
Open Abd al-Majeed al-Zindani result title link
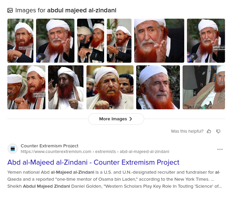coord(93,162)
